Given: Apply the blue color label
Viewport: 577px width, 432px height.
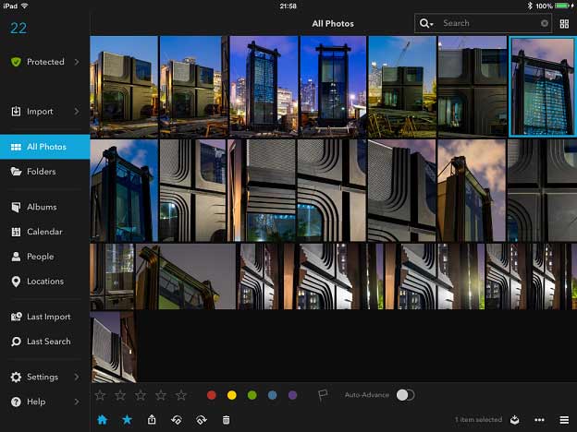Looking at the screenshot, I should click(x=272, y=395).
